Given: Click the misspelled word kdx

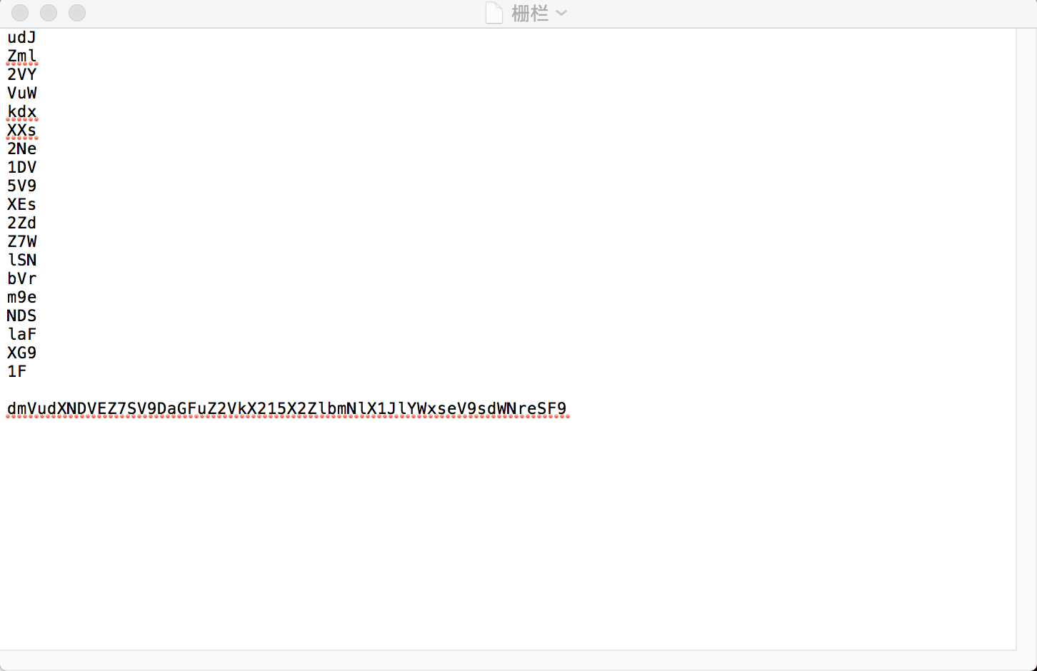Looking at the screenshot, I should tap(21, 111).
